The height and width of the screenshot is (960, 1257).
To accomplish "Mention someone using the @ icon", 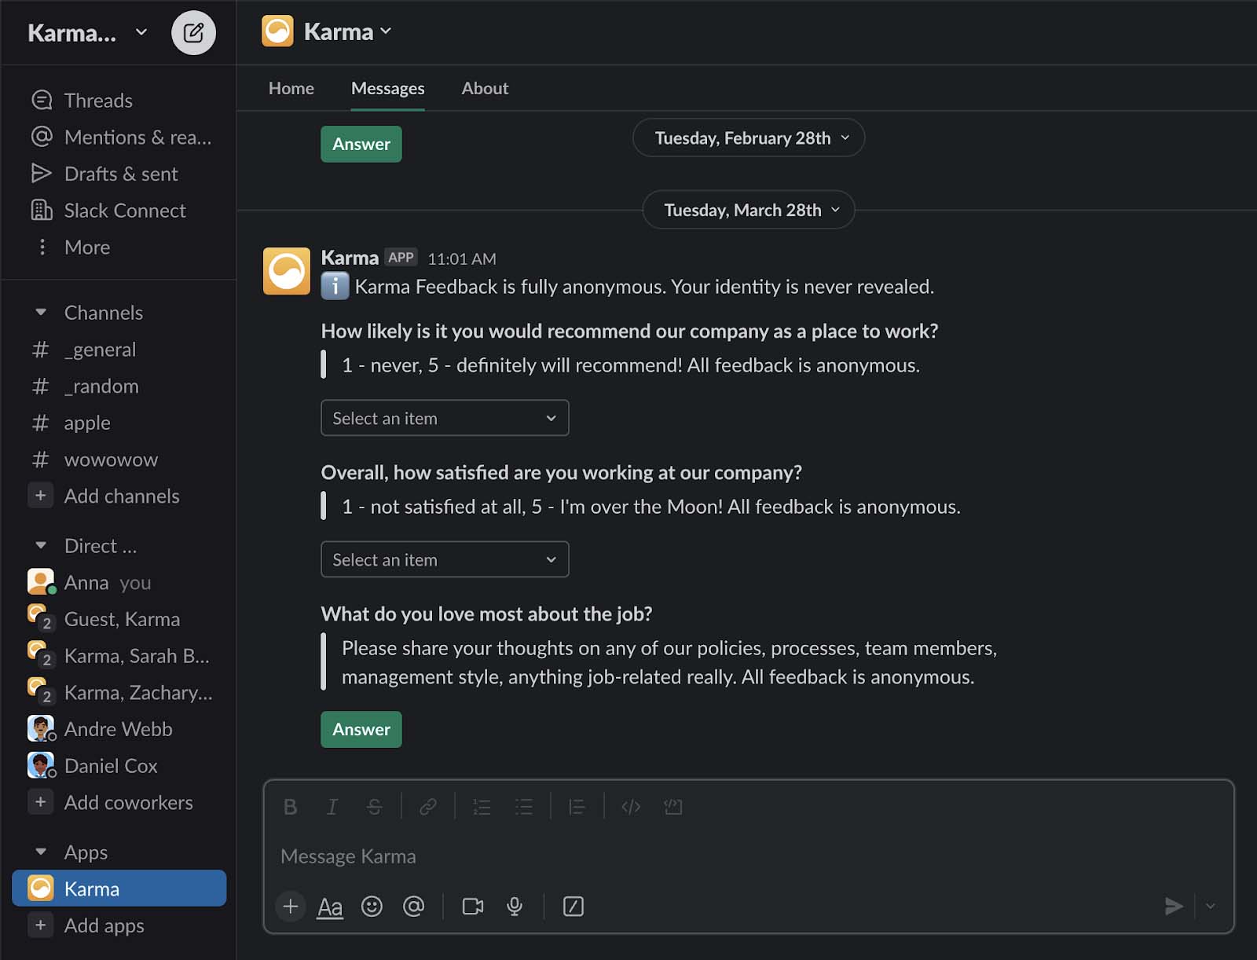I will [415, 907].
